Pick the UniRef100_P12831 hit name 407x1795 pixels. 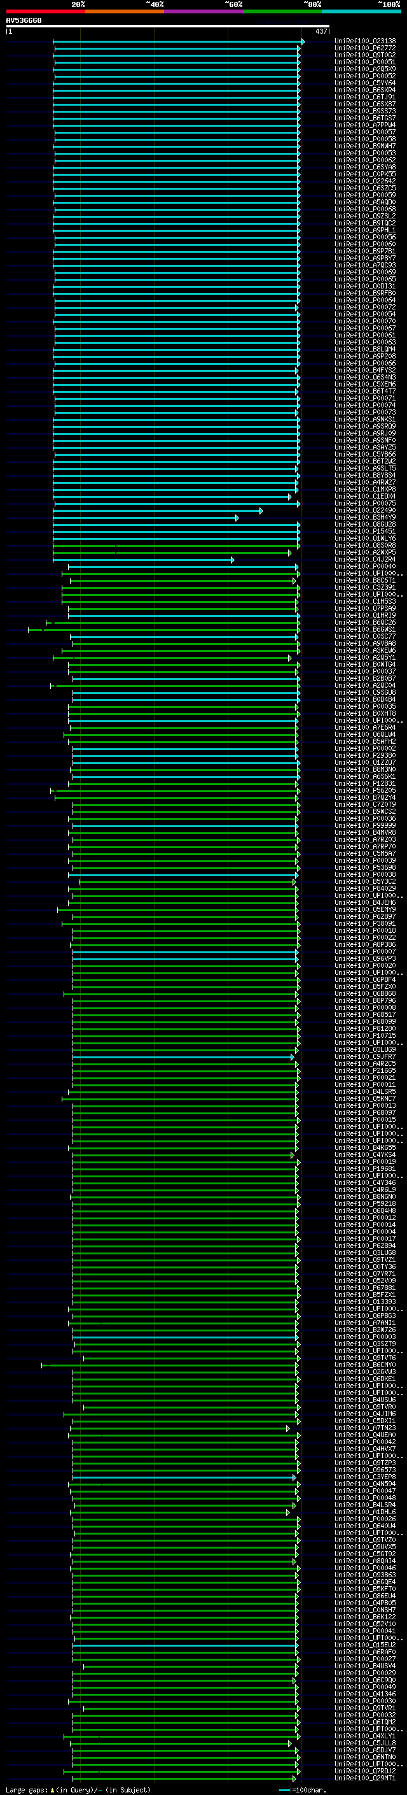365,784
